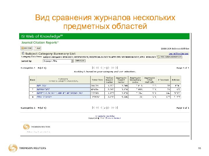Jump back ten pages above the table

(98, 68)
